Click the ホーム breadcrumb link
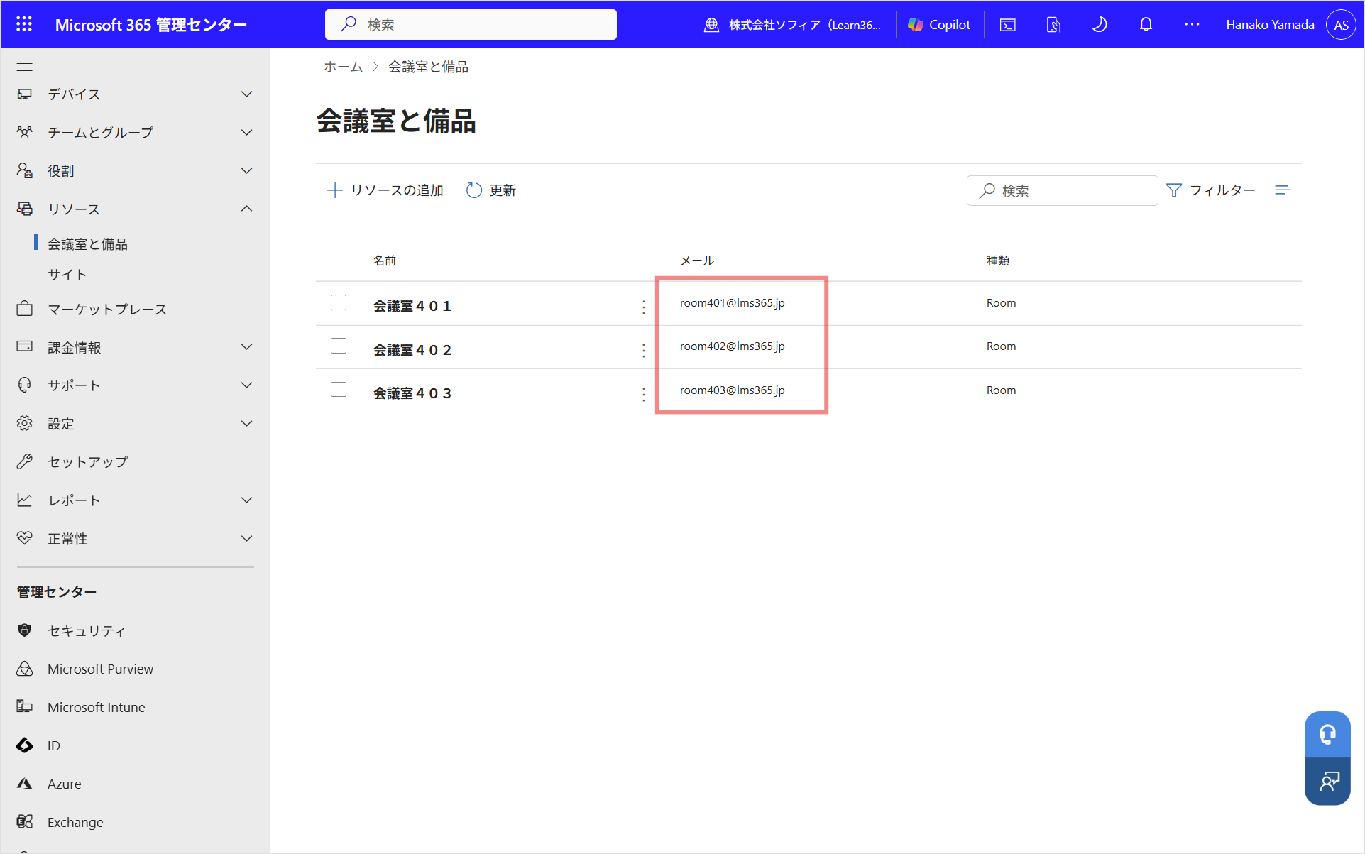 pyautogui.click(x=344, y=67)
